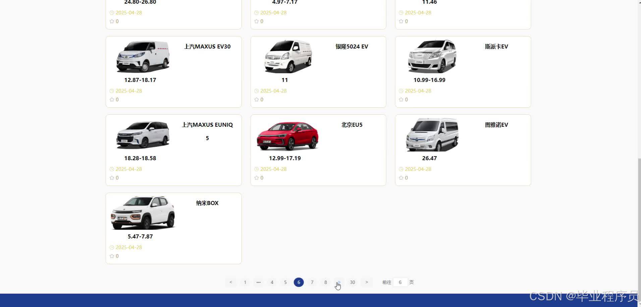Click the price 12.87-18.17
This screenshot has height=307, width=641.
(140, 80)
